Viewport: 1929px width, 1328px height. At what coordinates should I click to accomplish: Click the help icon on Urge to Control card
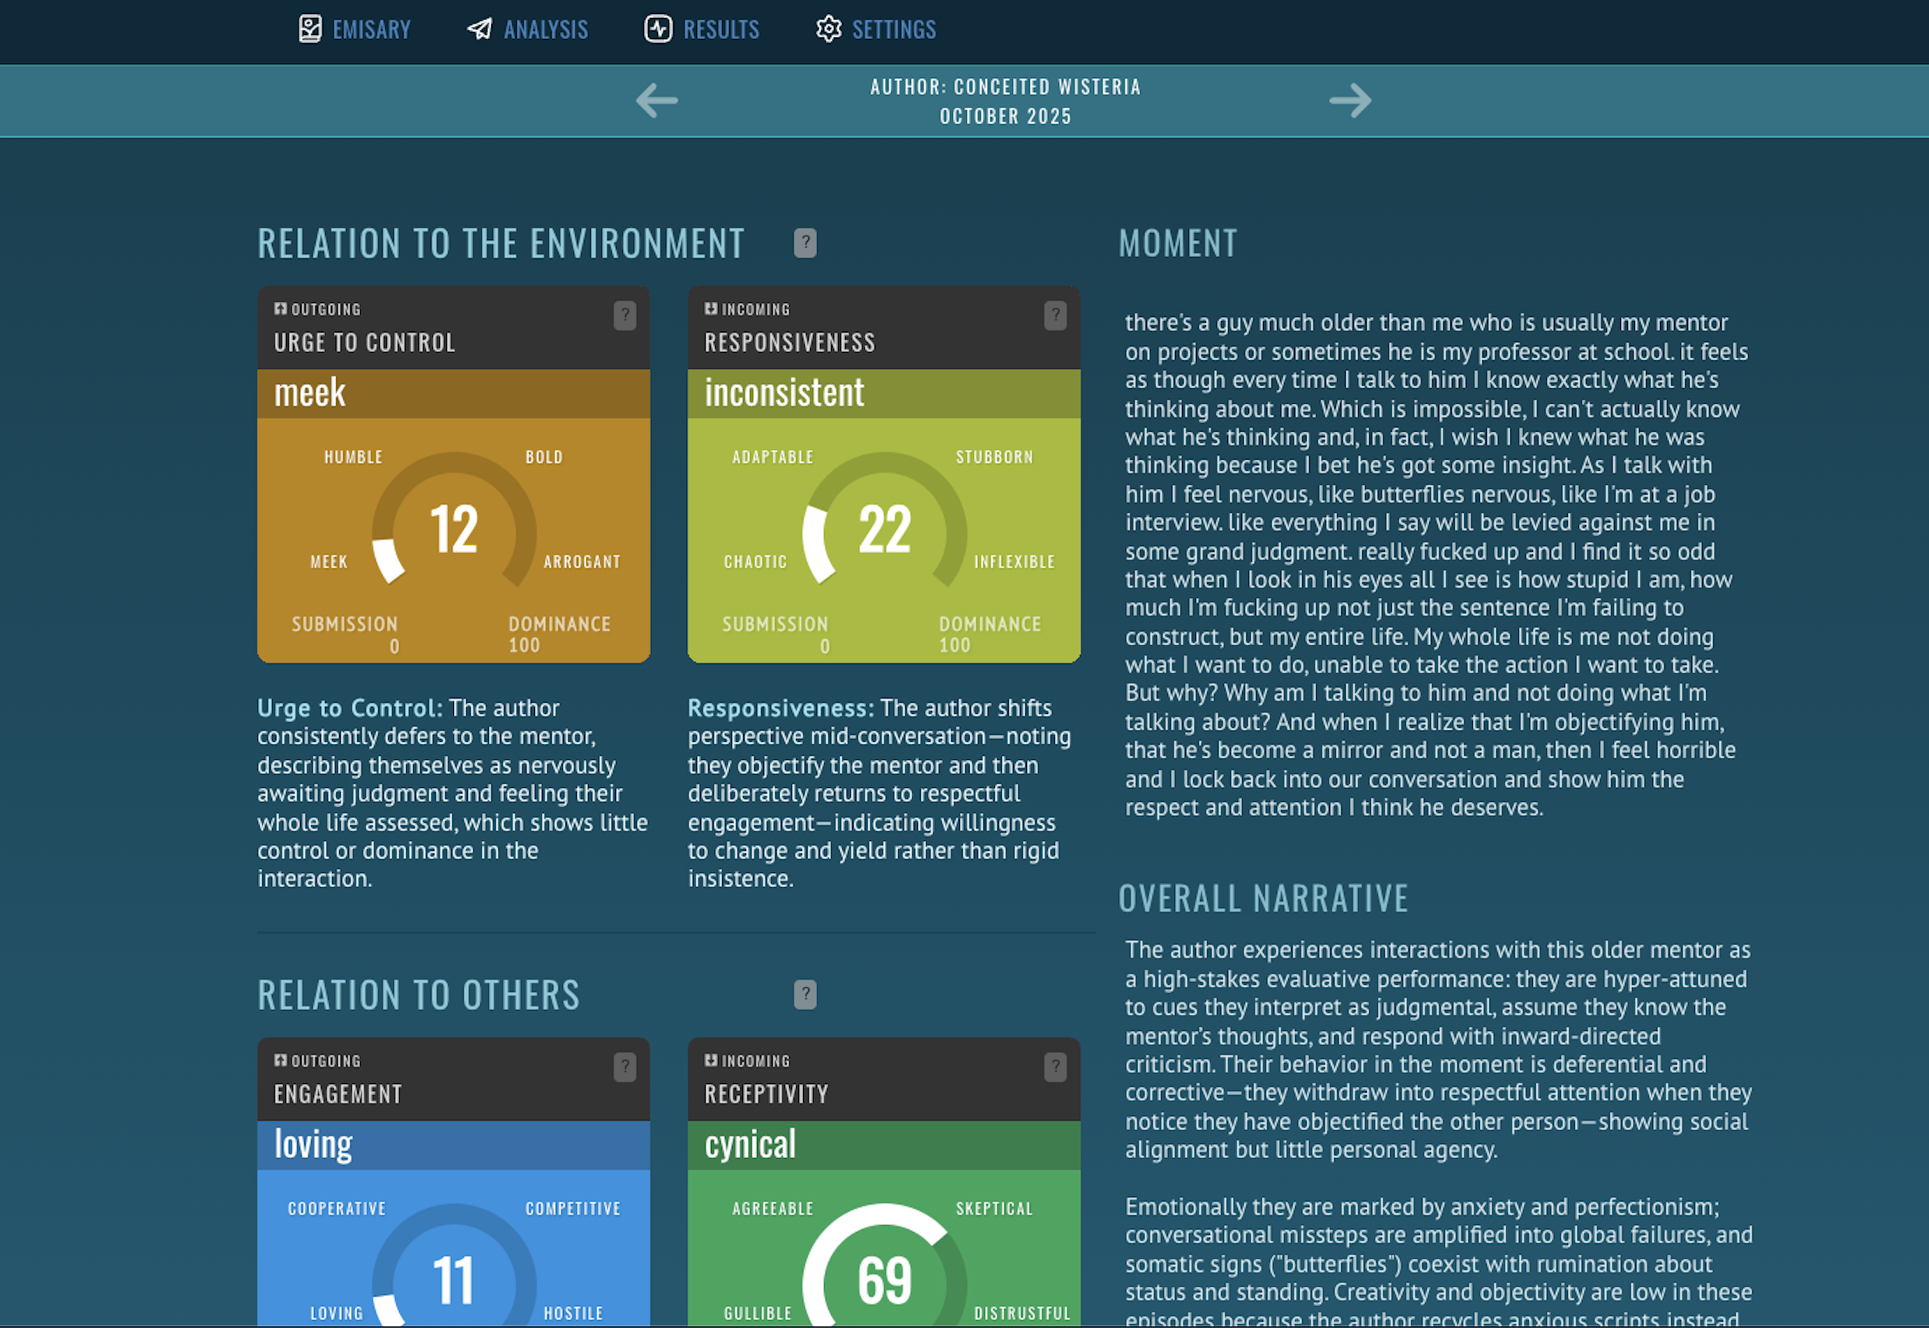pos(626,315)
